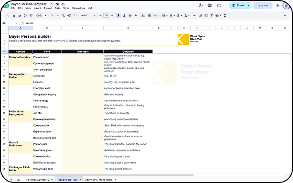This screenshot has width=293, height=183.
Task: Open the Share options dropdown arrow
Action: 249,5
